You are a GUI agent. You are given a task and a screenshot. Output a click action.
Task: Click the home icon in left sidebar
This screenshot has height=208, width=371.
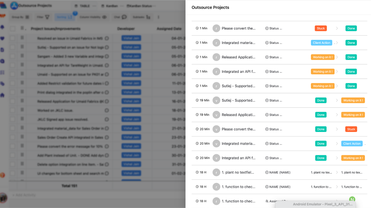pos(2,95)
